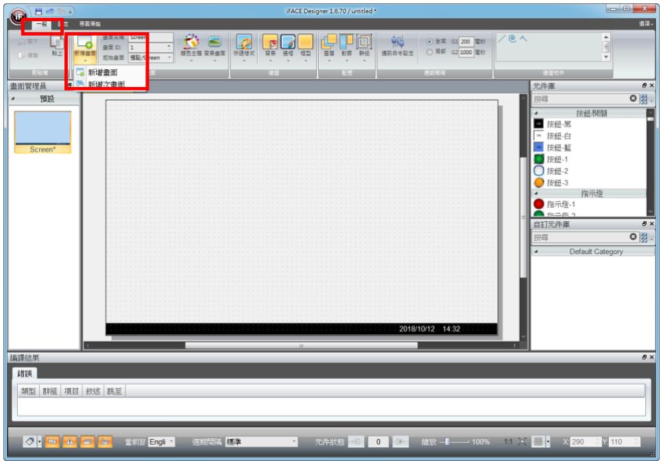
Task: Select the 全域 radio button
Action: 429,41
